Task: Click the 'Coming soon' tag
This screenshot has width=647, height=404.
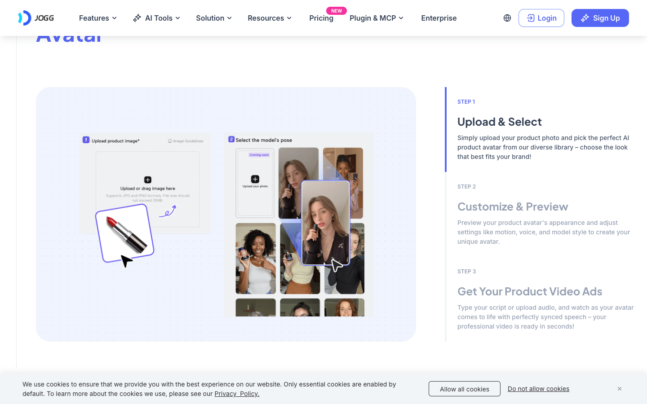Action: [x=259, y=155]
